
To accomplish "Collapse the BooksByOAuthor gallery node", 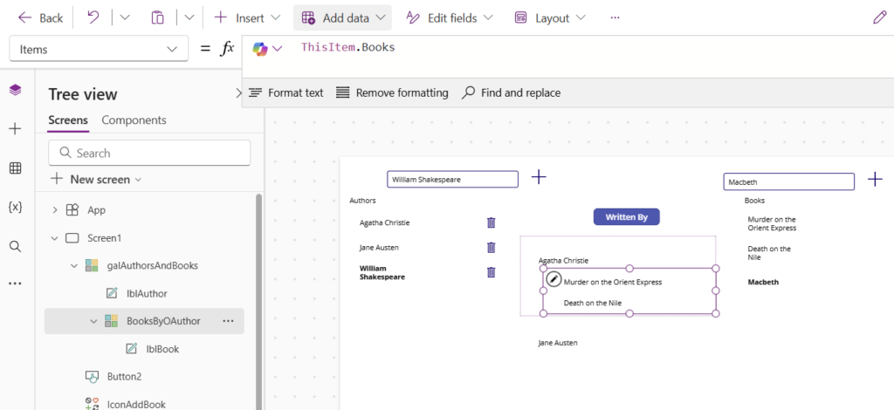I will pos(94,321).
